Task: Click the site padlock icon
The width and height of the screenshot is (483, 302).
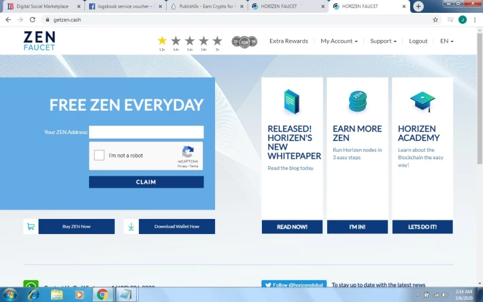Action: [47, 20]
